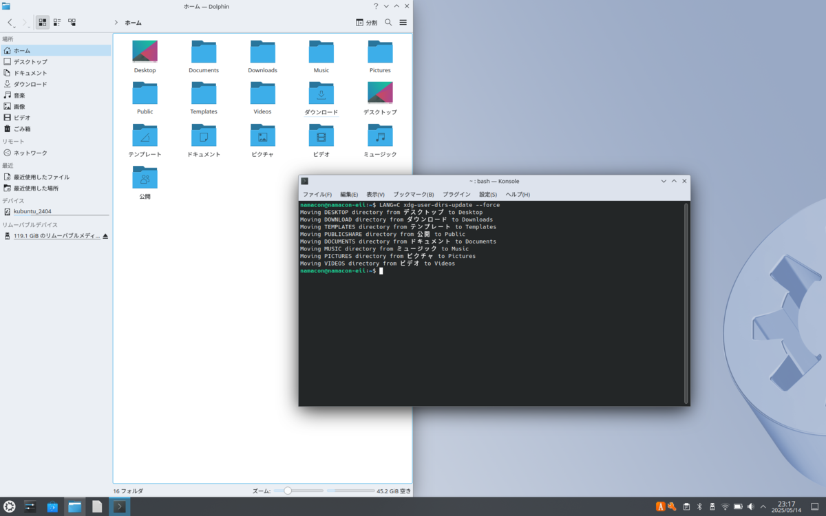Image resolution: width=826 pixels, height=516 pixels.
Task: Open ビデオ in the places sidebar
Action: (56, 118)
